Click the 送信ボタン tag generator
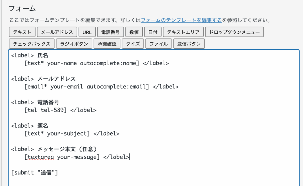 click(x=189, y=44)
